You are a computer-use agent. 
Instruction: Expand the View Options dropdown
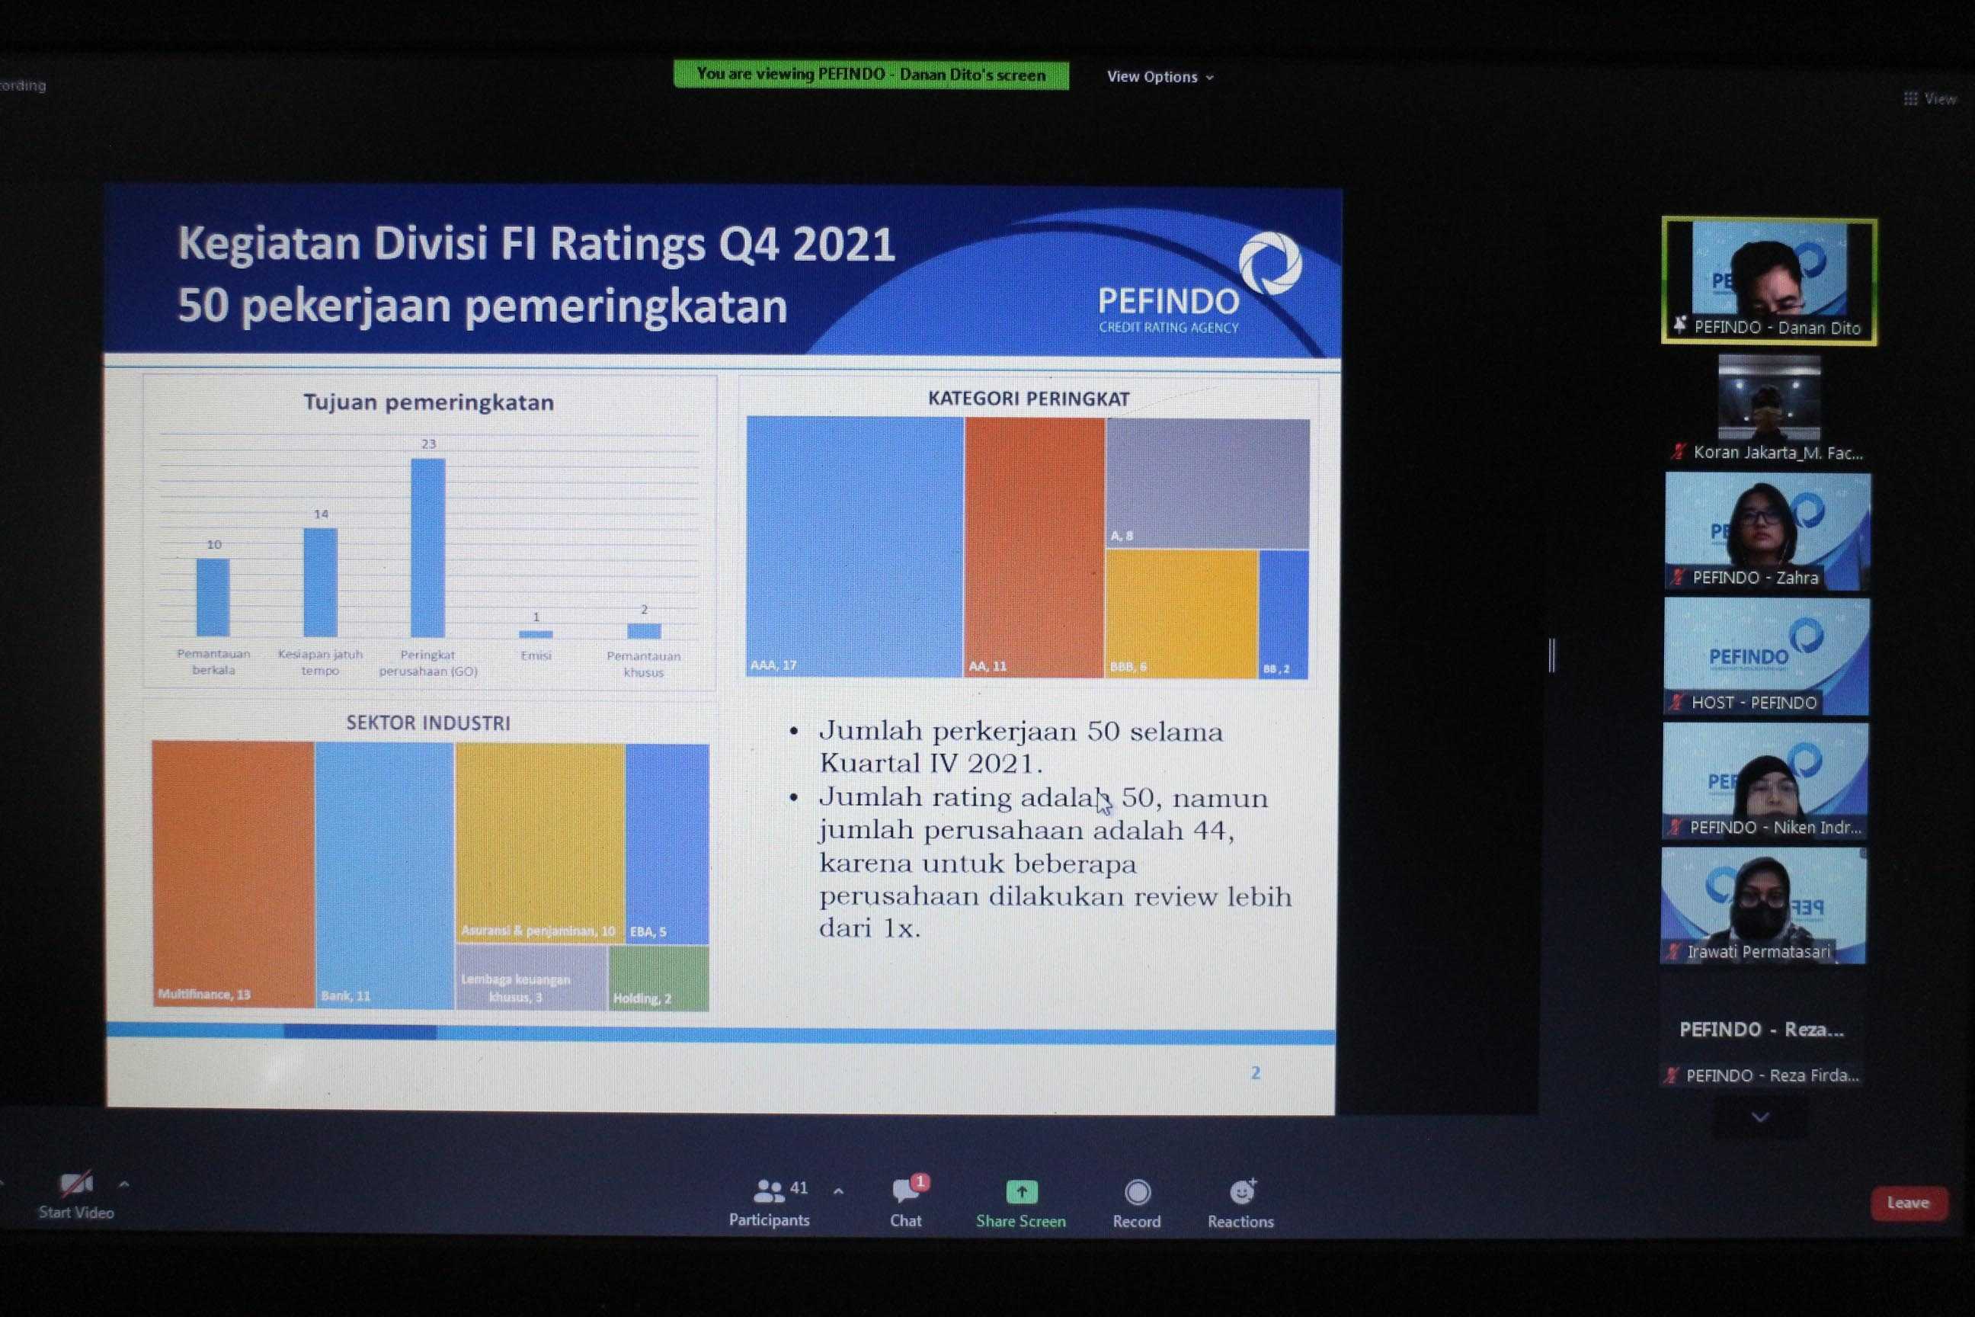click(1160, 76)
